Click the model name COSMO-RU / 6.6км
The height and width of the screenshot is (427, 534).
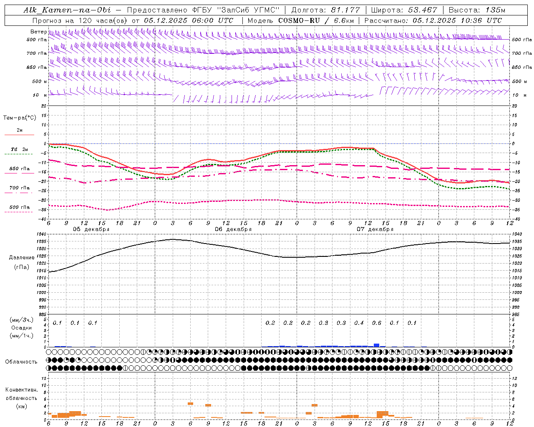click(x=317, y=20)
